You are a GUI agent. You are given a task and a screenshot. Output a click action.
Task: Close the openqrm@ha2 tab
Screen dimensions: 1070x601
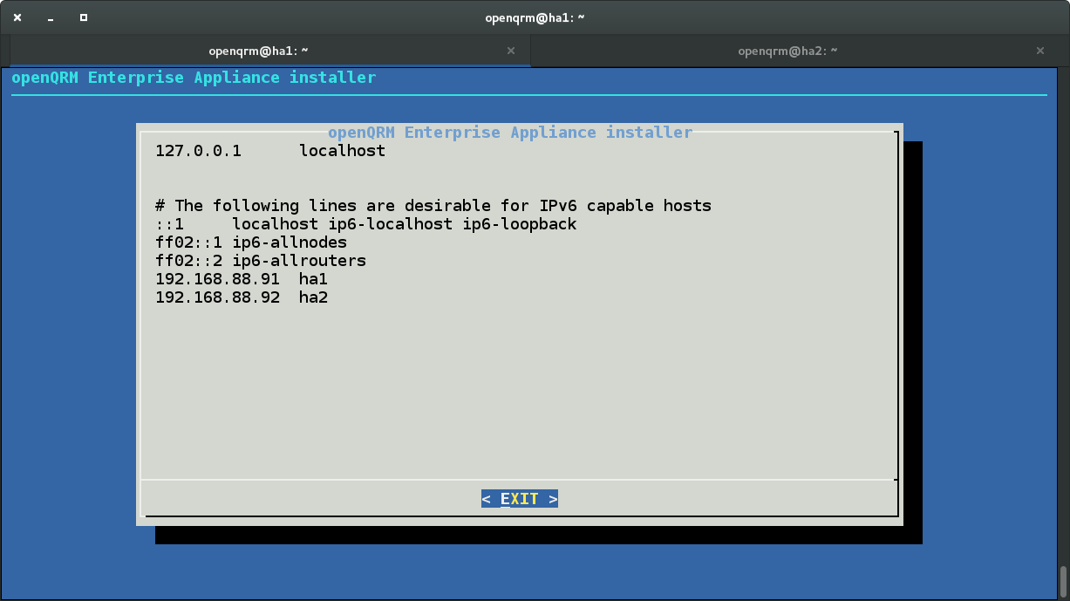pos(1040,51)
